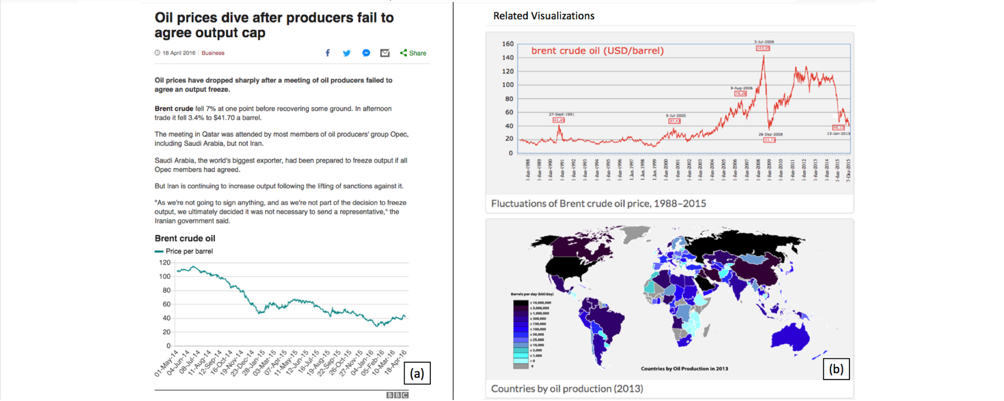Open the world oil production map thumbnail

tap(669, 299)
